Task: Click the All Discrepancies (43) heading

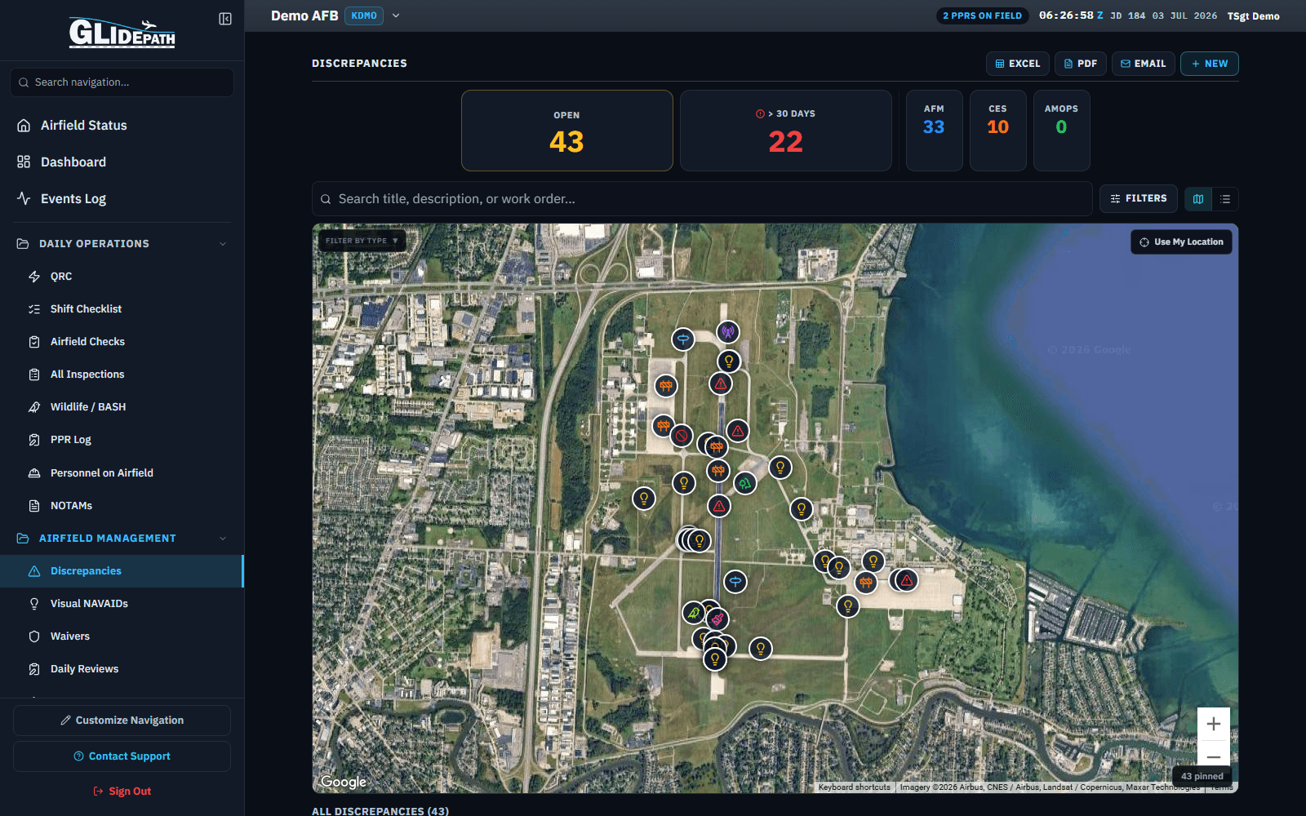Action: click(x=380, y=811)
